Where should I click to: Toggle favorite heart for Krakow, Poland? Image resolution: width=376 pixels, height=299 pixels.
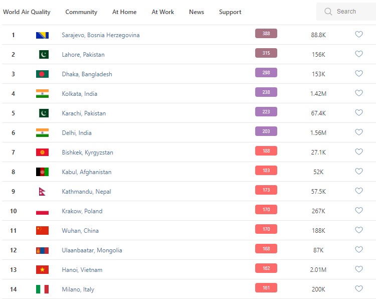pyautogui.click(x=359, y=211)
